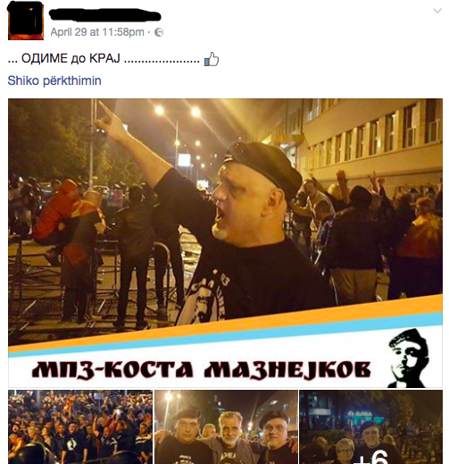Open the post options chevron menu
Screen dimensions: 449x464
pos(437,11)
